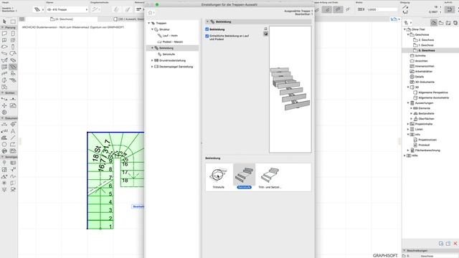
Task: Open the Project Map view in Navigator
Action: click(434, 22)
